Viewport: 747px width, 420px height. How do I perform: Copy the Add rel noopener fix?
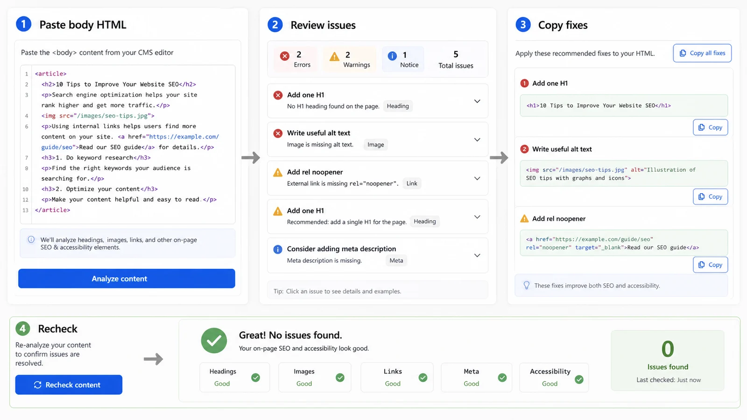(x=710, y=265)
